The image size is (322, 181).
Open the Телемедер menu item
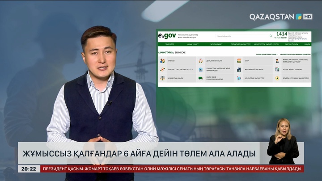tap(169, 44)
